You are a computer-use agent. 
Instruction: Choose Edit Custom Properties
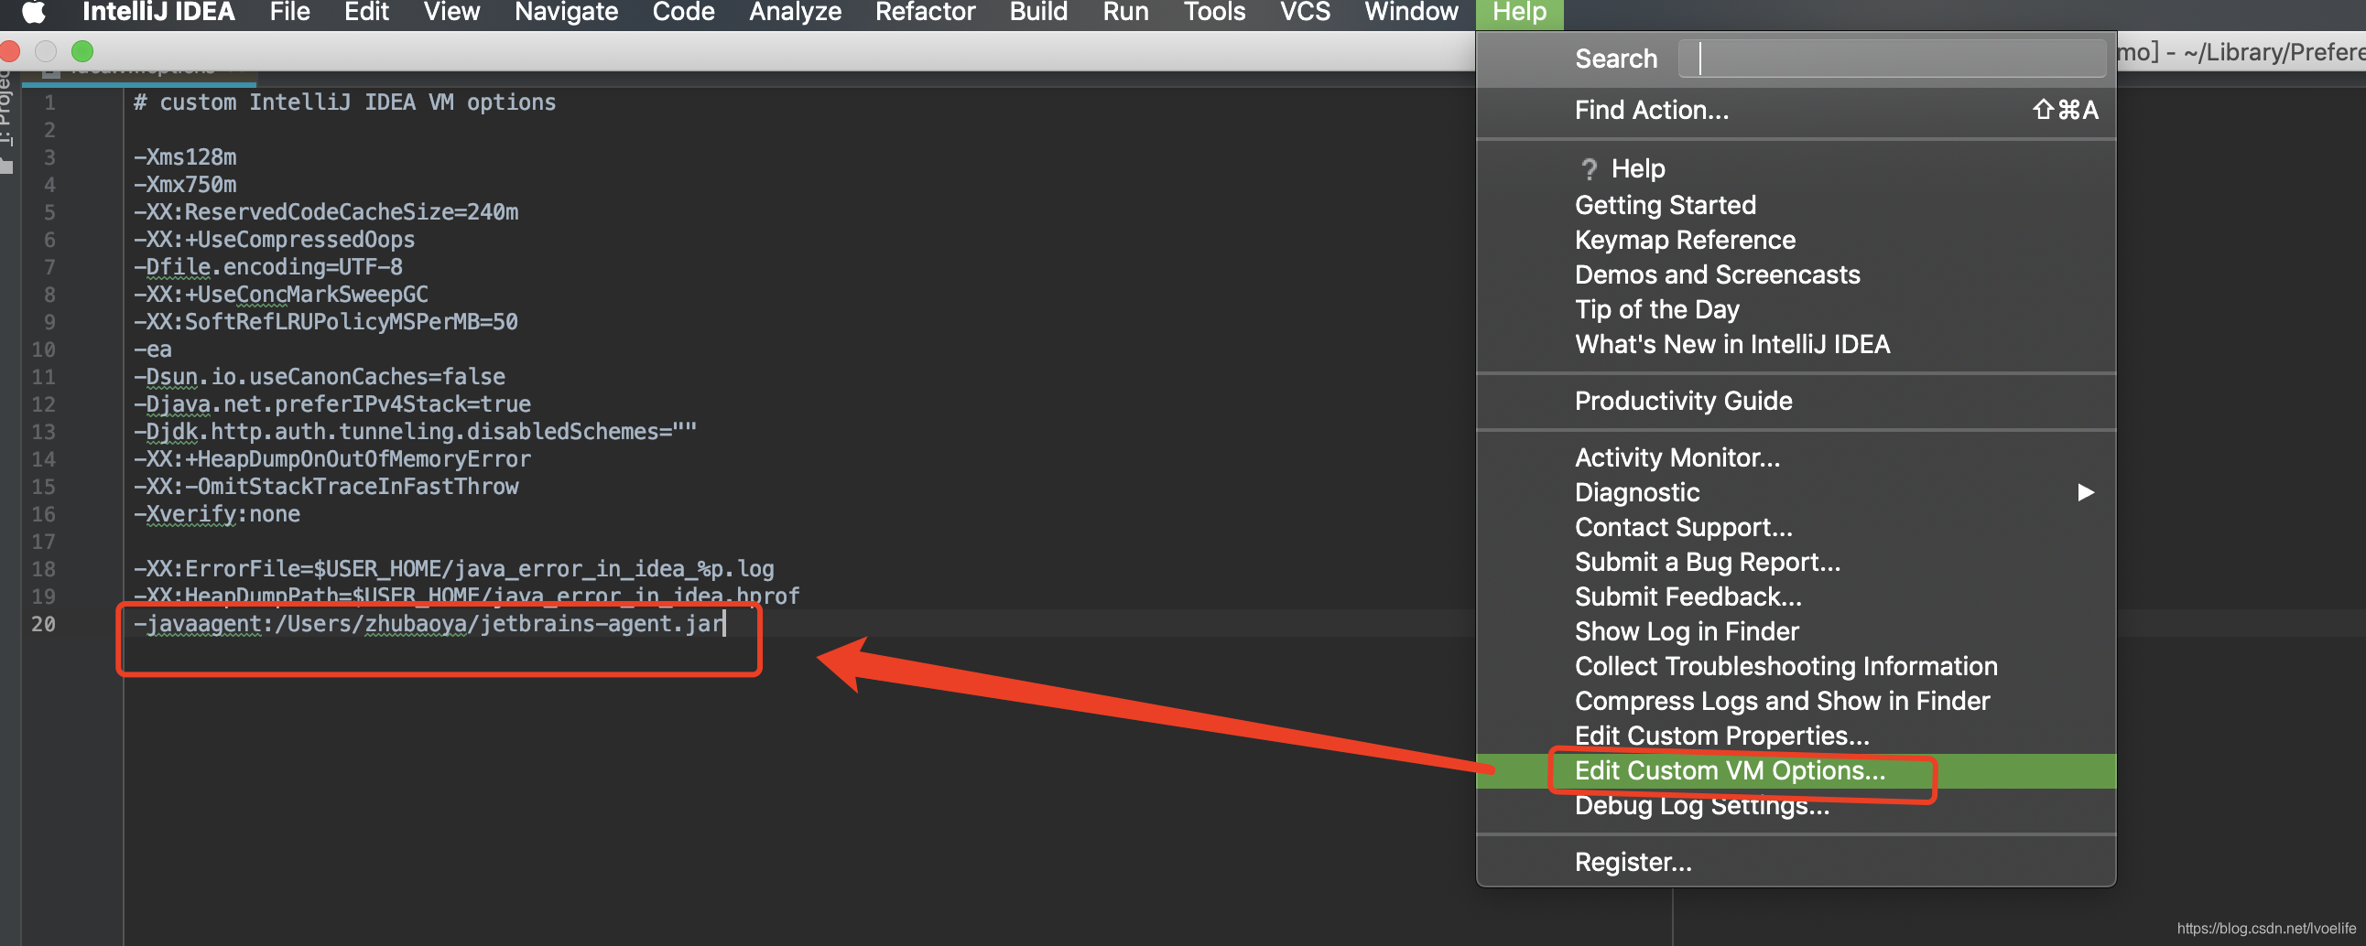point(1796,736)
